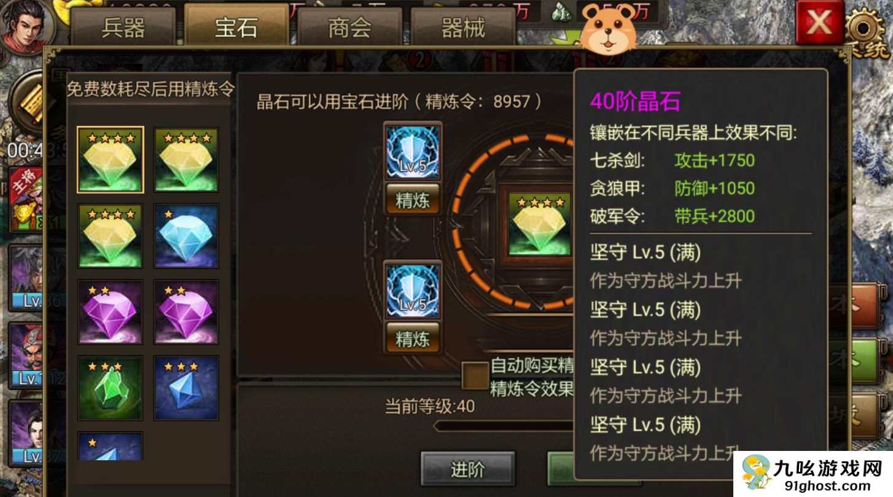Tap the four-star gem in center socket

(540, 224)
